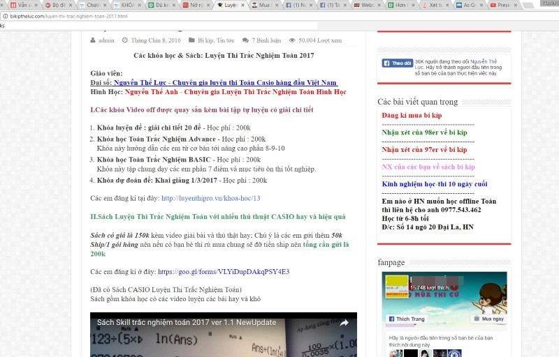This screenshot has height=357, width=559.
Task: Click the page info icon in address bar
Action: [5, 15]
